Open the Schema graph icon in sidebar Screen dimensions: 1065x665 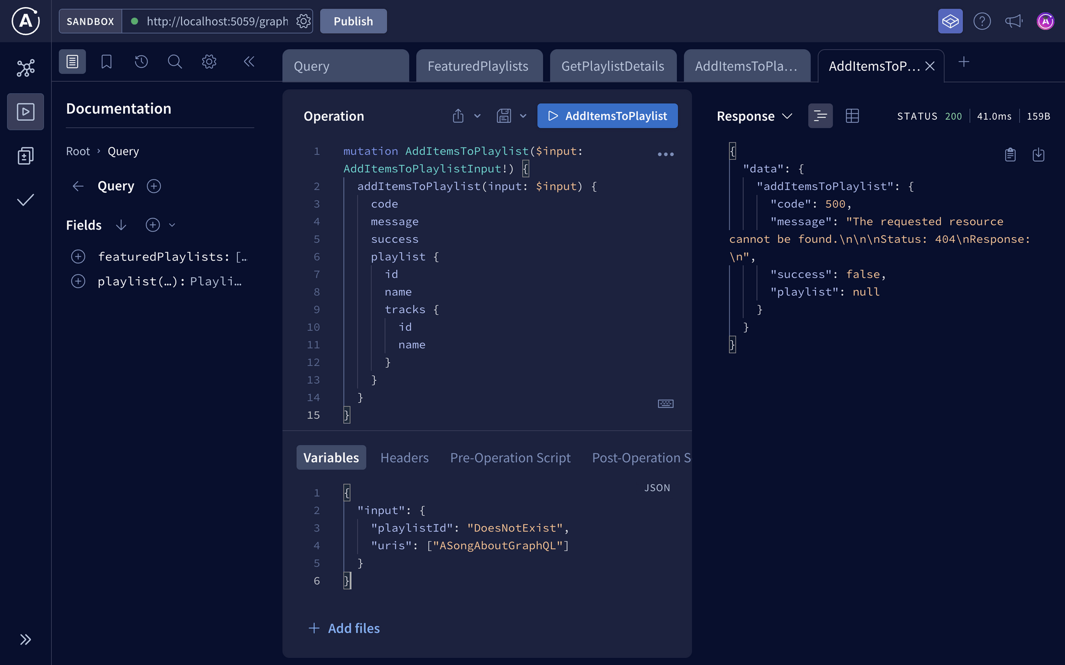point(26,68)
